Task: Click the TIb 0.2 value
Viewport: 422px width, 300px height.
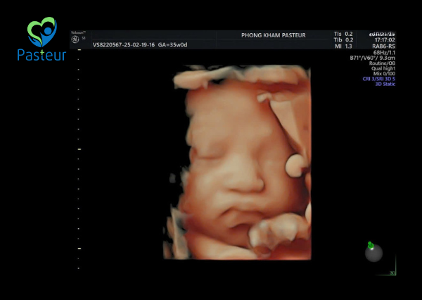Action: pyautogui.click(x=343, y=39)
